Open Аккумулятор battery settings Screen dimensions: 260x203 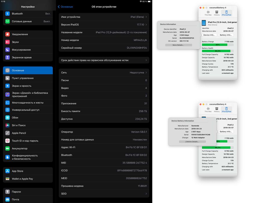point(28,148)
